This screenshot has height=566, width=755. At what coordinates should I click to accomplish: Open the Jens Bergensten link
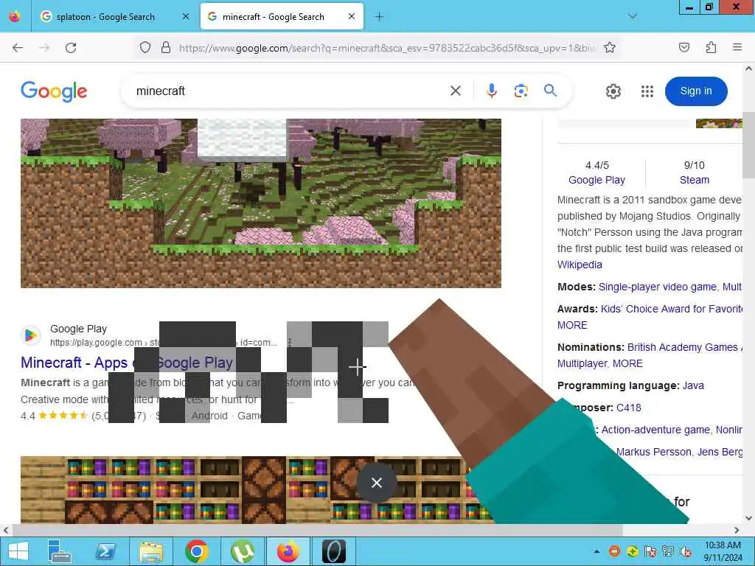click(x=720, y=452)
